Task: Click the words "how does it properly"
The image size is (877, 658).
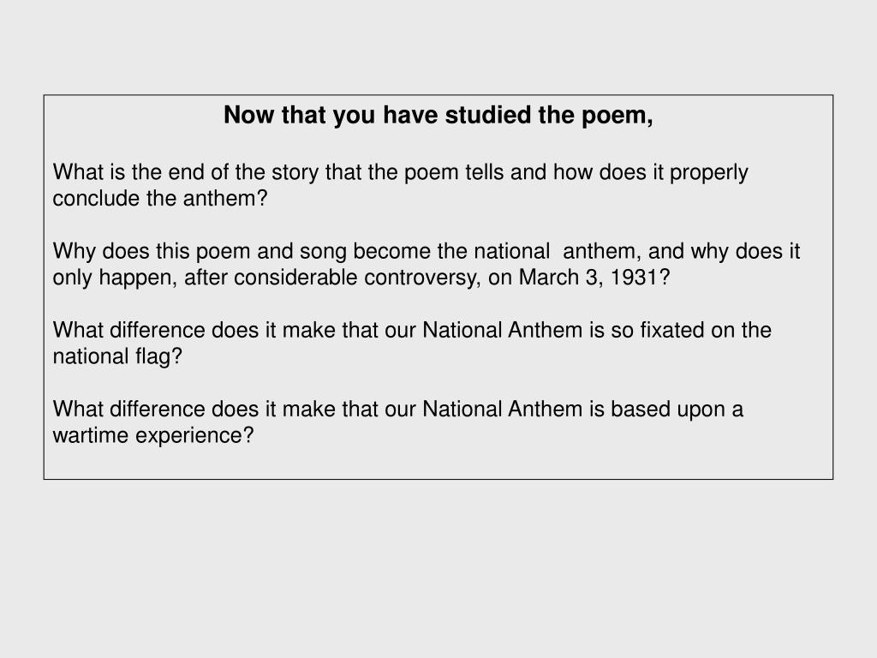Action: click(x=651, y=172)
